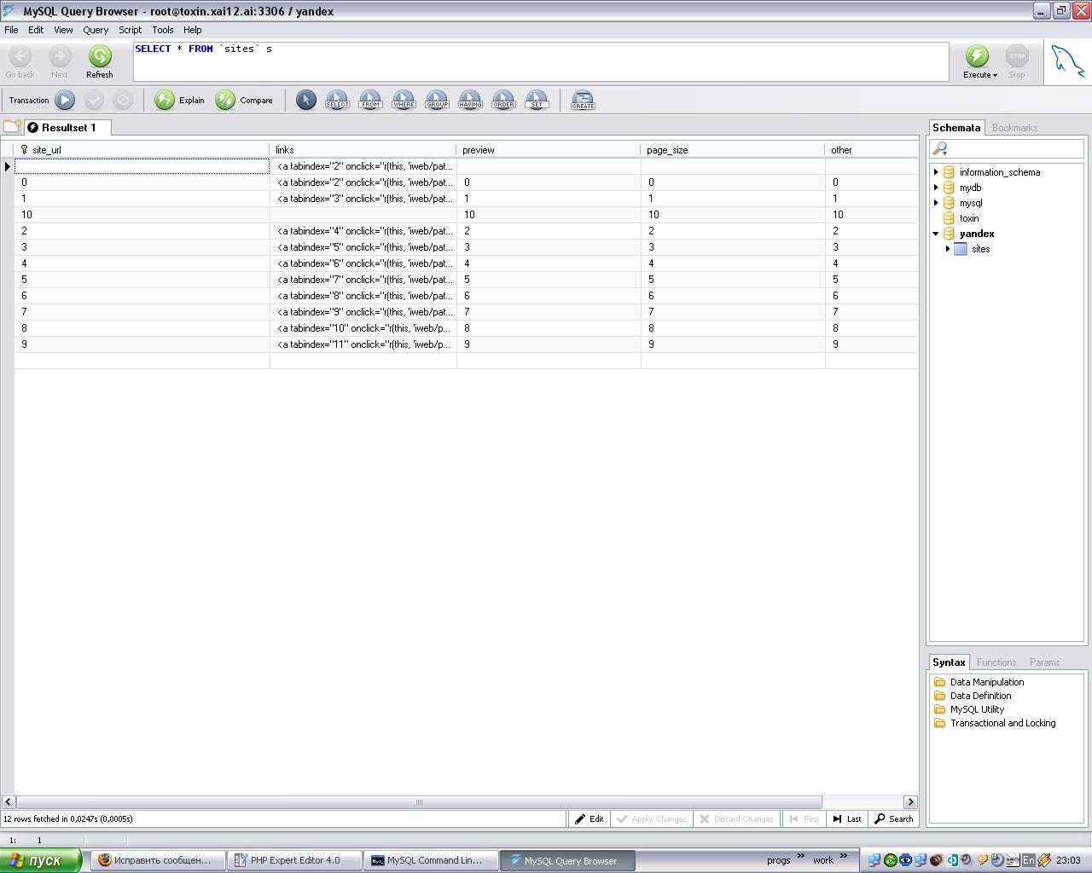Switch to the Functions tab

tap(996, 662)
